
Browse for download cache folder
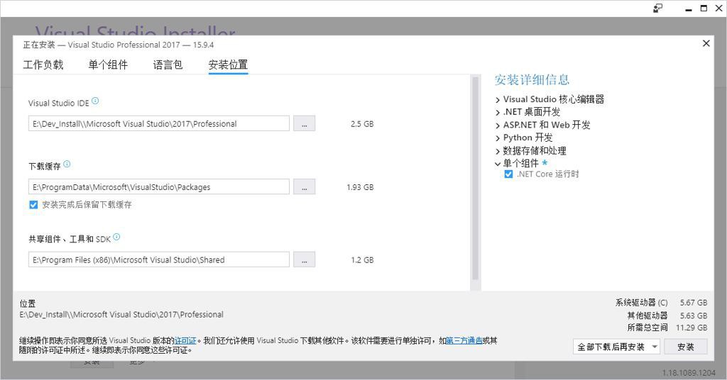pyautogui.click(x=304, y=187)
